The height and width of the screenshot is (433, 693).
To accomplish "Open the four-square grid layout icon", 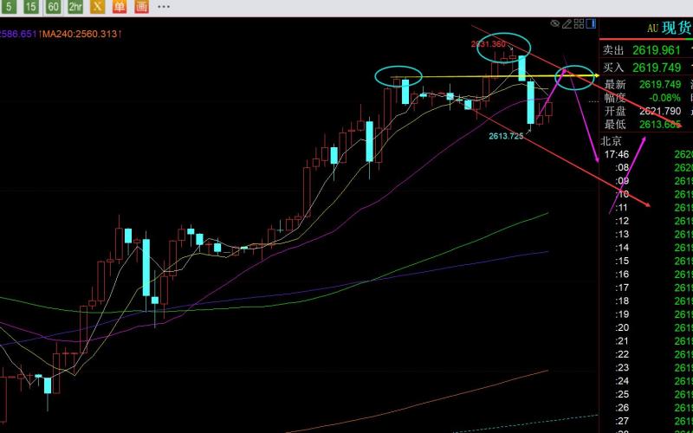I will (x=579, y=24).
